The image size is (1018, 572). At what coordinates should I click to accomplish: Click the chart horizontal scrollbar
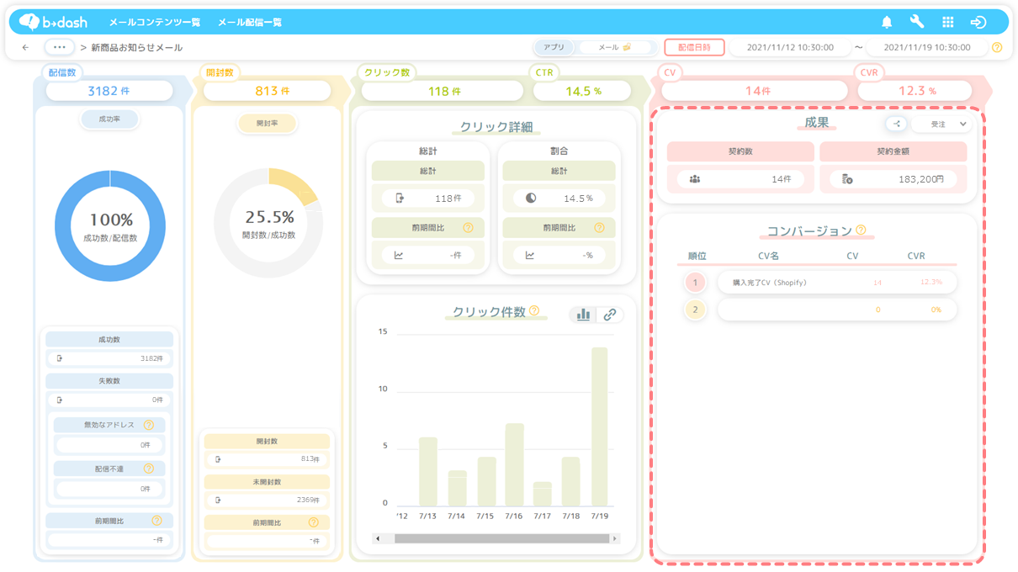tap(501, 538)
